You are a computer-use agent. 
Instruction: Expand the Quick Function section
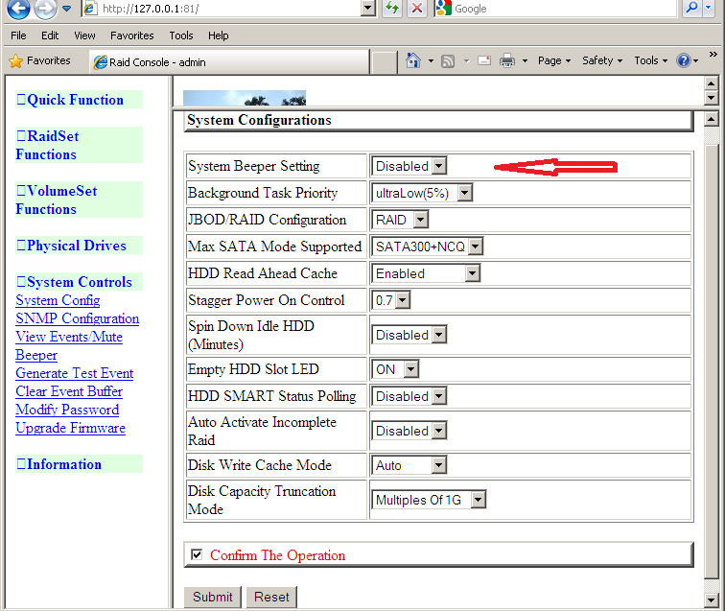tap(79, 100)
